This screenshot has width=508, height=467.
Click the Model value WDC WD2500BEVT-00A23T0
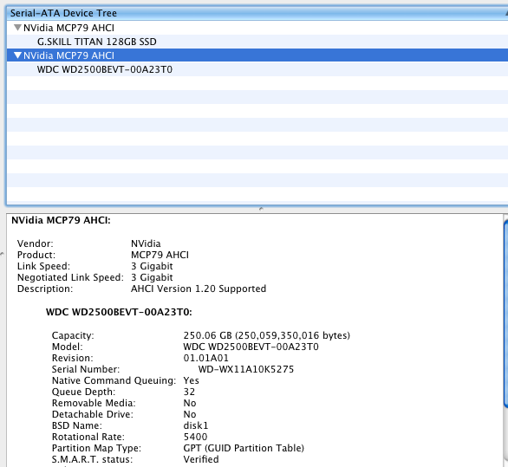coord(251,347)
